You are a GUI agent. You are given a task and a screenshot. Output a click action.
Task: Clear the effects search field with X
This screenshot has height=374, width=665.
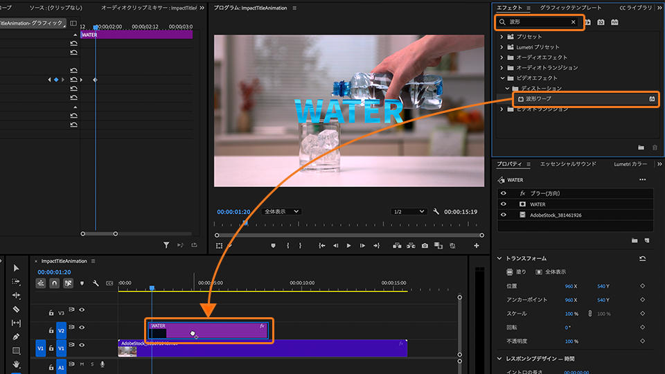click(573, 22)
